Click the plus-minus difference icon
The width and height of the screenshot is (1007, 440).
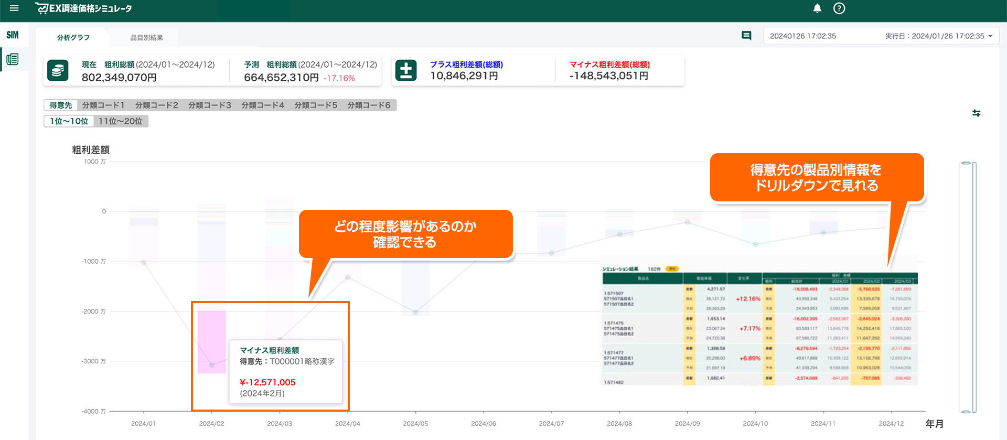(x=406, y=70)
